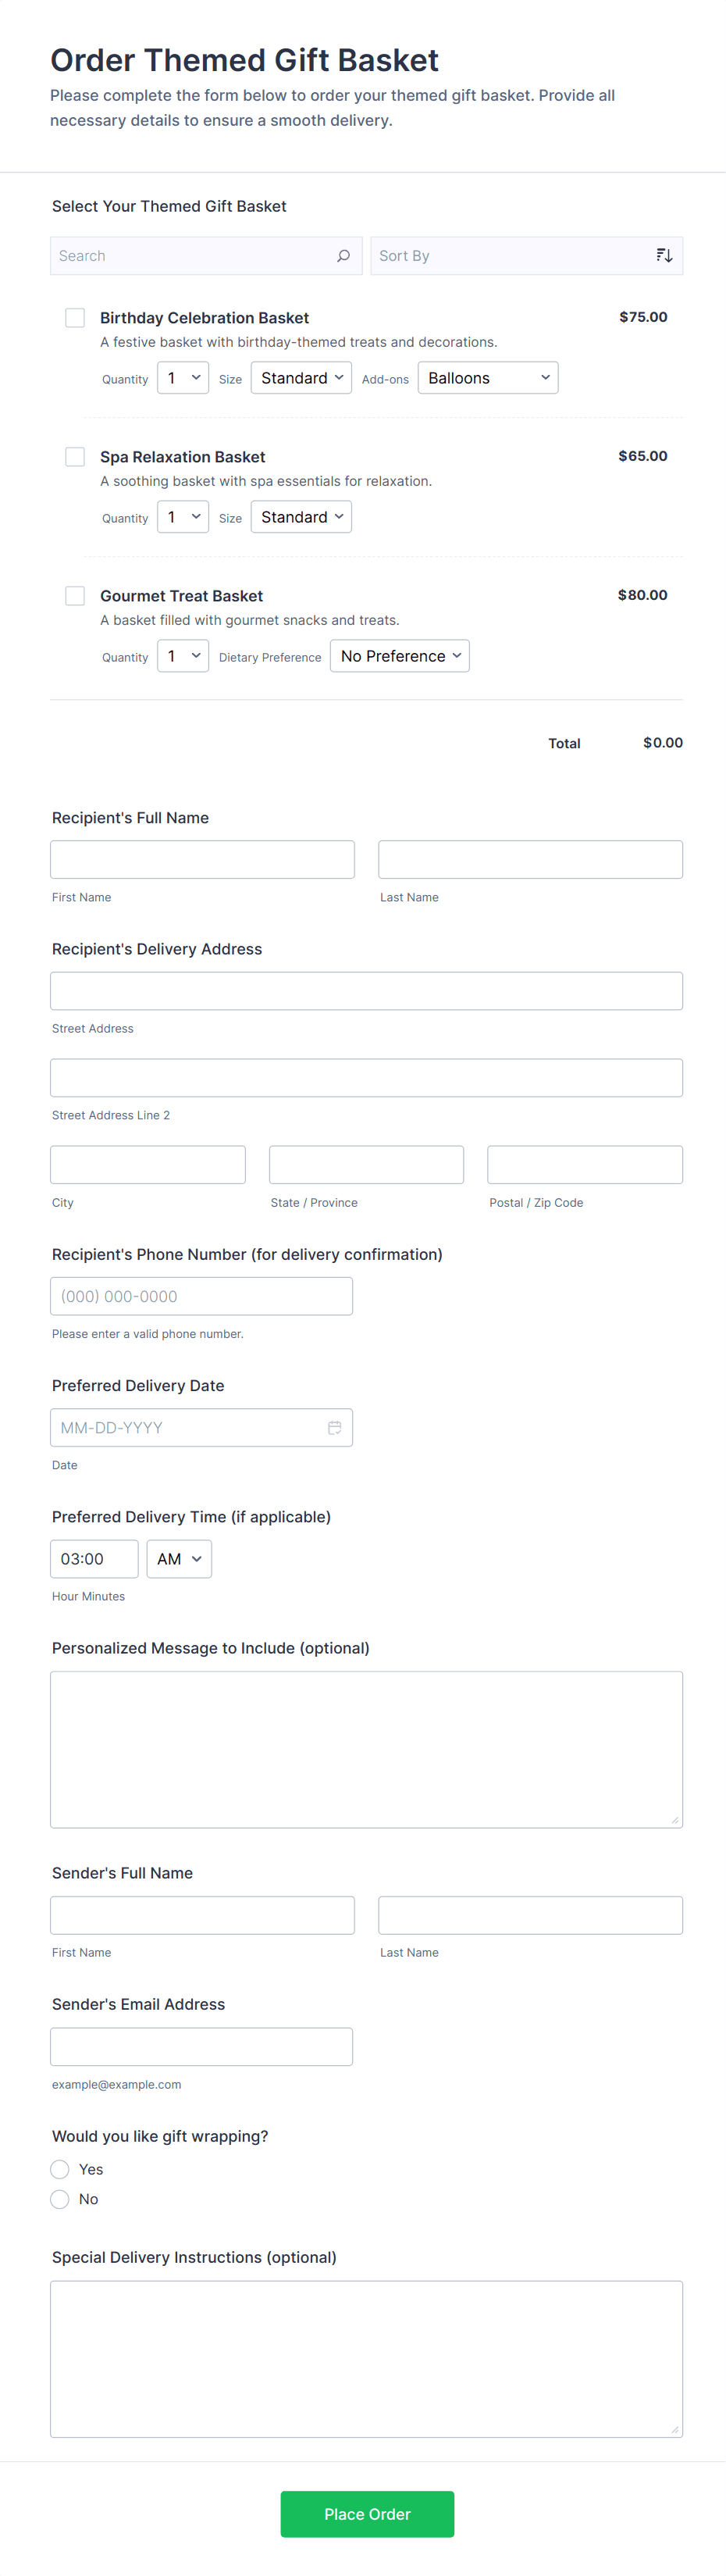Click the recipient's First Name field
Image resolution: width=726 pixels, height=2576 pixels.
(202, 859)
